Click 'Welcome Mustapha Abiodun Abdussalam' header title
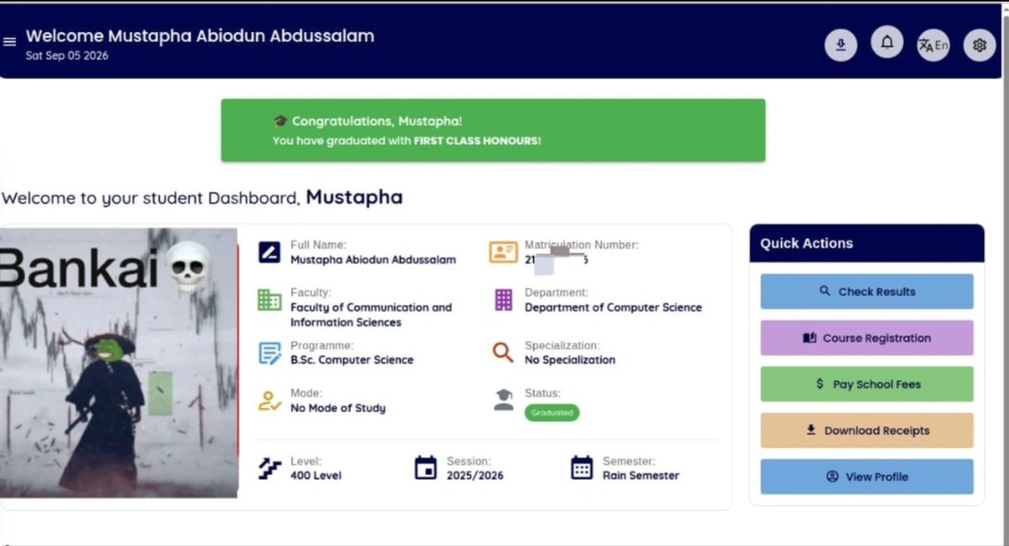 tap(200, 36)
